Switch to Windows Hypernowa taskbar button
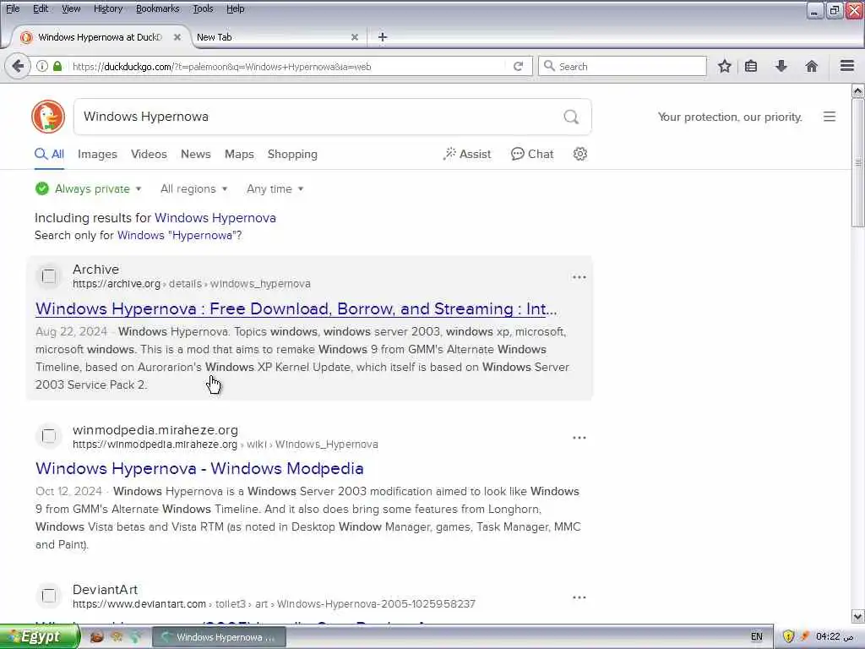865x649 pixels. (x=219, y=637)
